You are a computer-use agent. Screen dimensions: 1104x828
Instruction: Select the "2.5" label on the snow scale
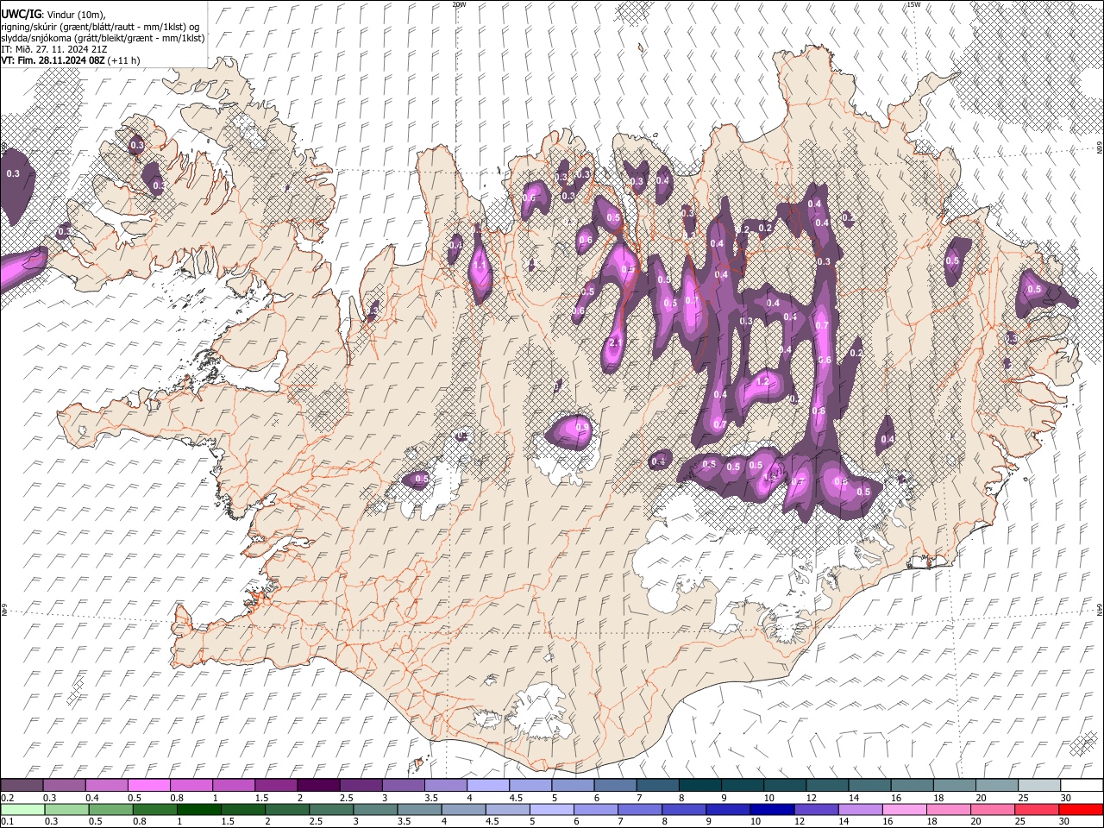pyautogui.click(x=346, y=798)
